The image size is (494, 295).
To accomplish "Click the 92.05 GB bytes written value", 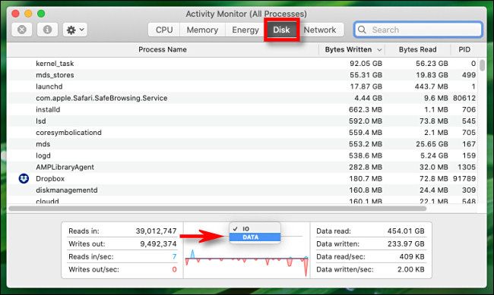I will 366,64.
